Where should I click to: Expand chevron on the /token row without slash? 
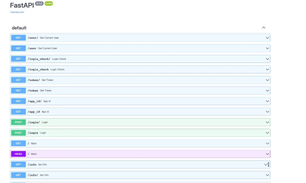click(x=267, y=91)
